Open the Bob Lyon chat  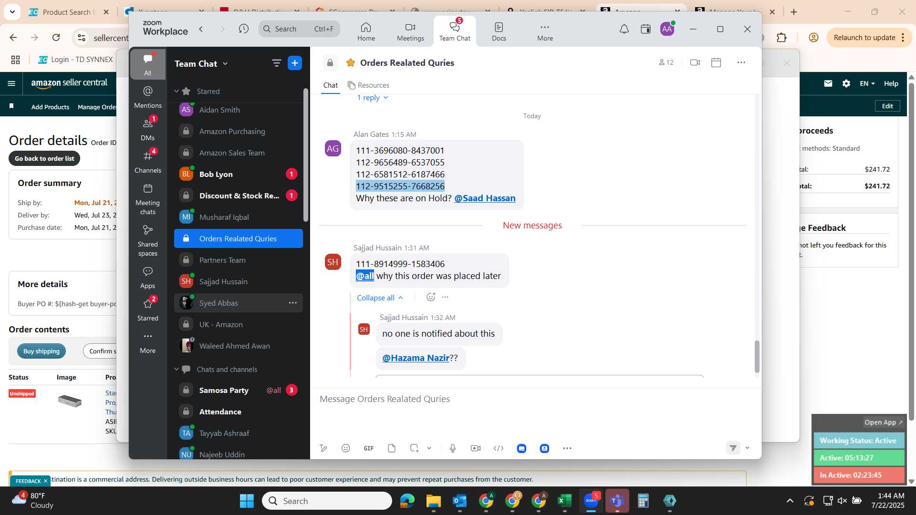pos(238,174)
